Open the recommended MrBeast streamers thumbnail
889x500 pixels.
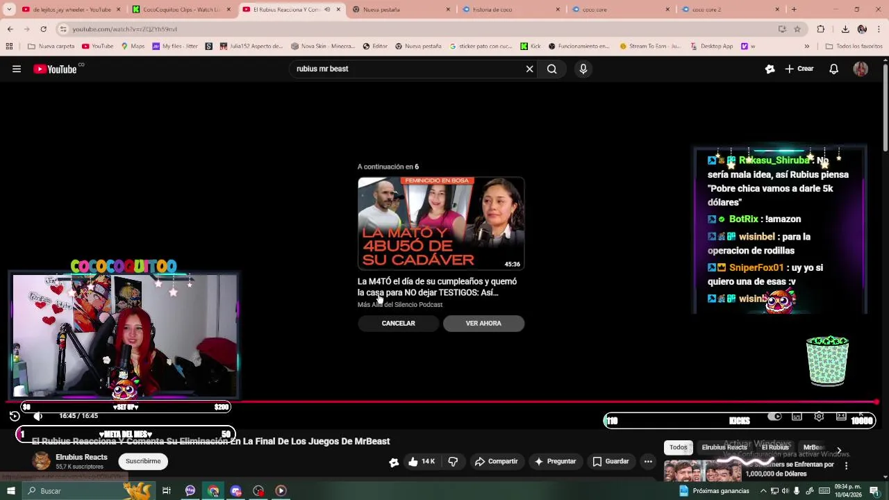(x=703, y=471)
